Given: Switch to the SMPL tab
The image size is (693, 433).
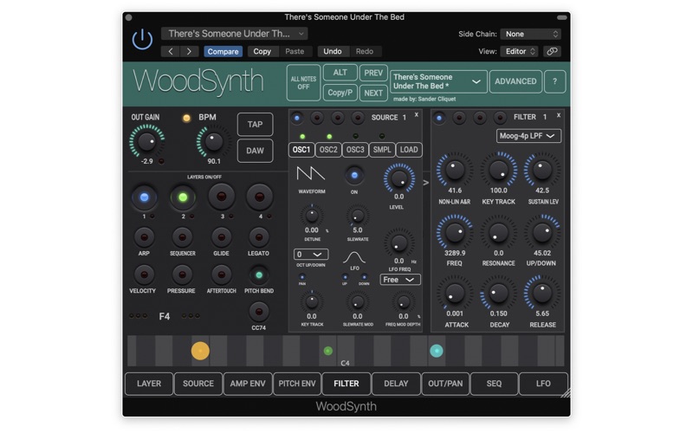Looking at the screenshot, I should tap(382, 150).
